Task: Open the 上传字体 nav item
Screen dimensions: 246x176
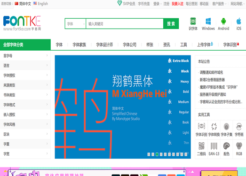Action: pyautogui.click(x=205, y=45)
